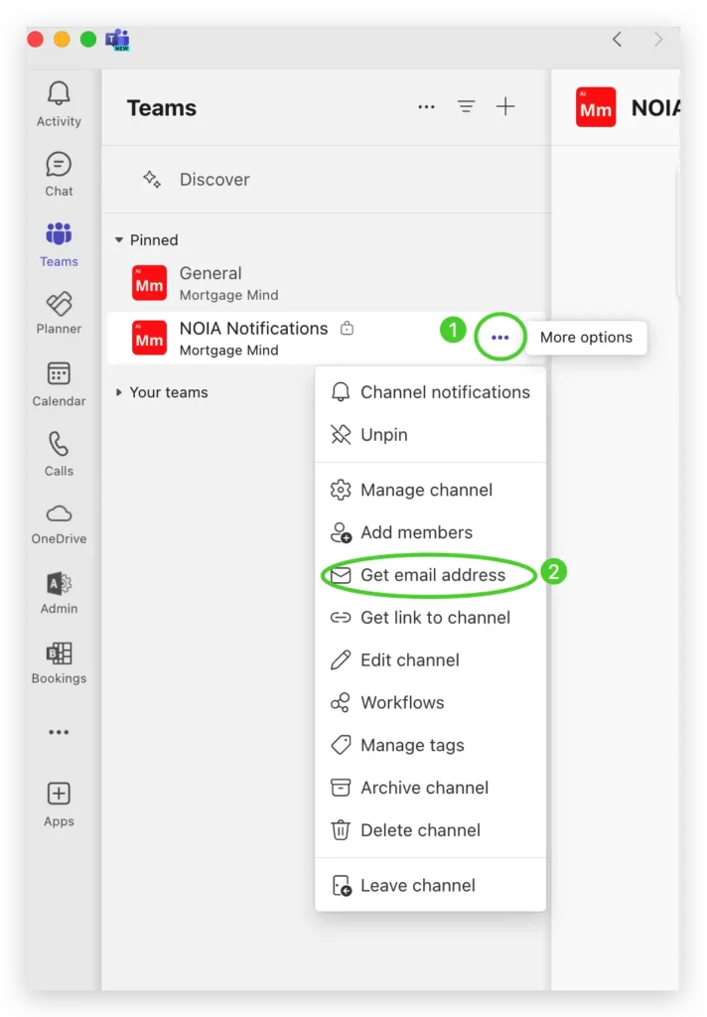Open Calendar in the sidebar

[59, 383]
